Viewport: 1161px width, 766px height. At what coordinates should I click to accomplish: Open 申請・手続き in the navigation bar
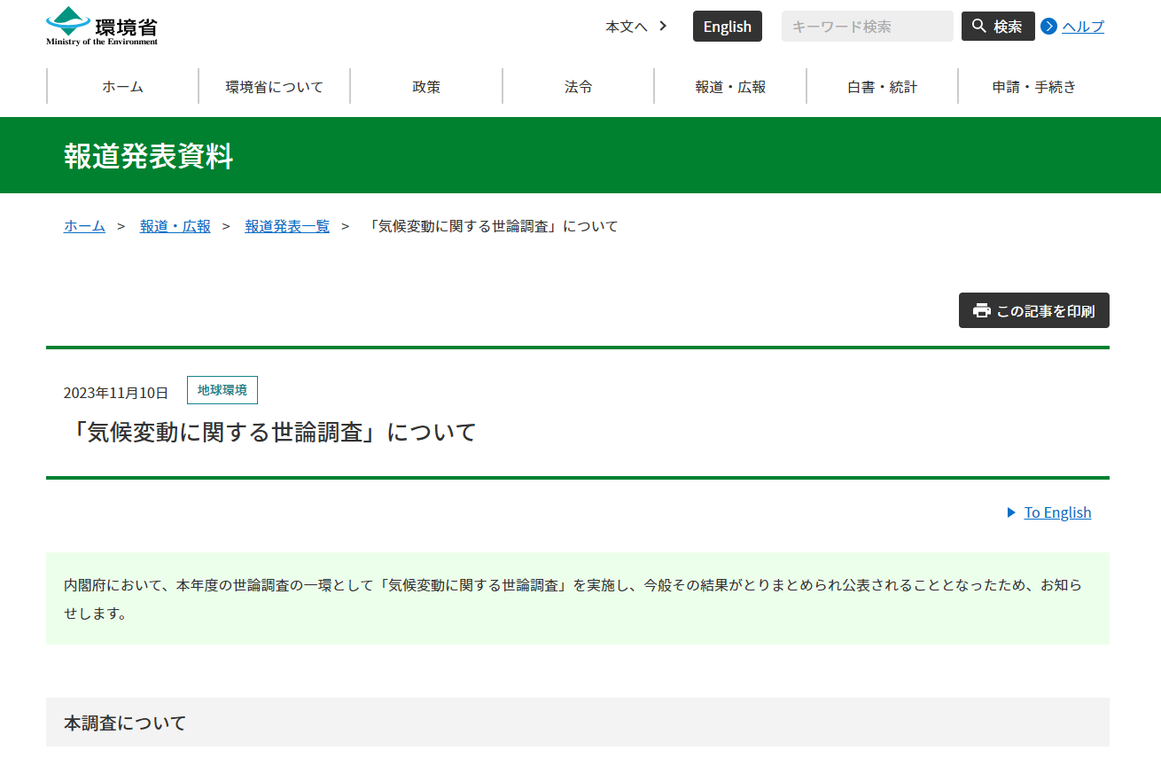(1033, 87)
